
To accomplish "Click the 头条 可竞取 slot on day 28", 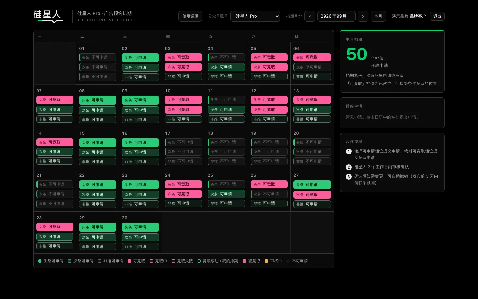I will [55, 227].
